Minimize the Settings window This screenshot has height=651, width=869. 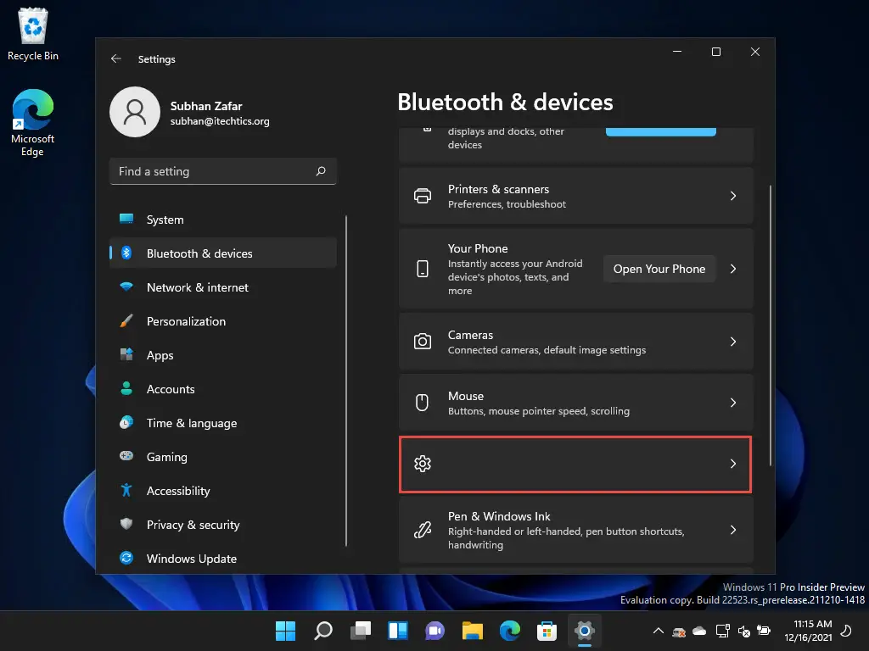677,52
